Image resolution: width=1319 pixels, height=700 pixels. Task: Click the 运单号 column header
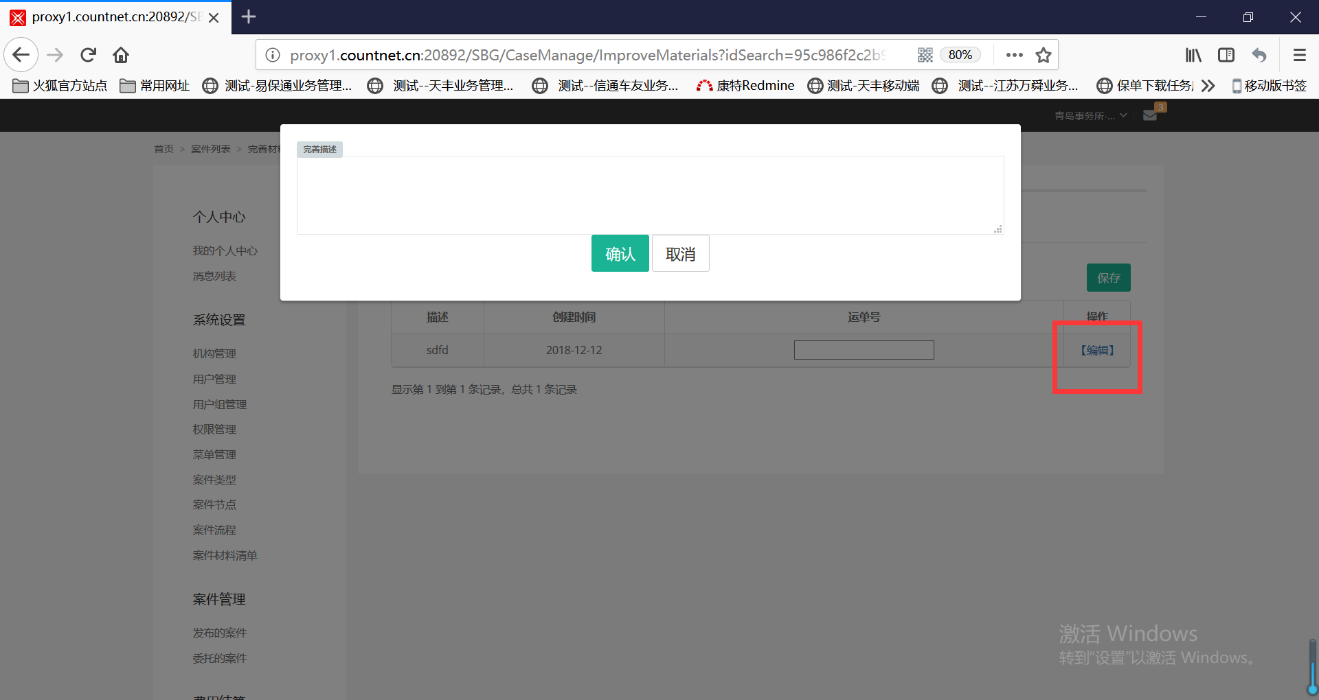click(864, 317)
